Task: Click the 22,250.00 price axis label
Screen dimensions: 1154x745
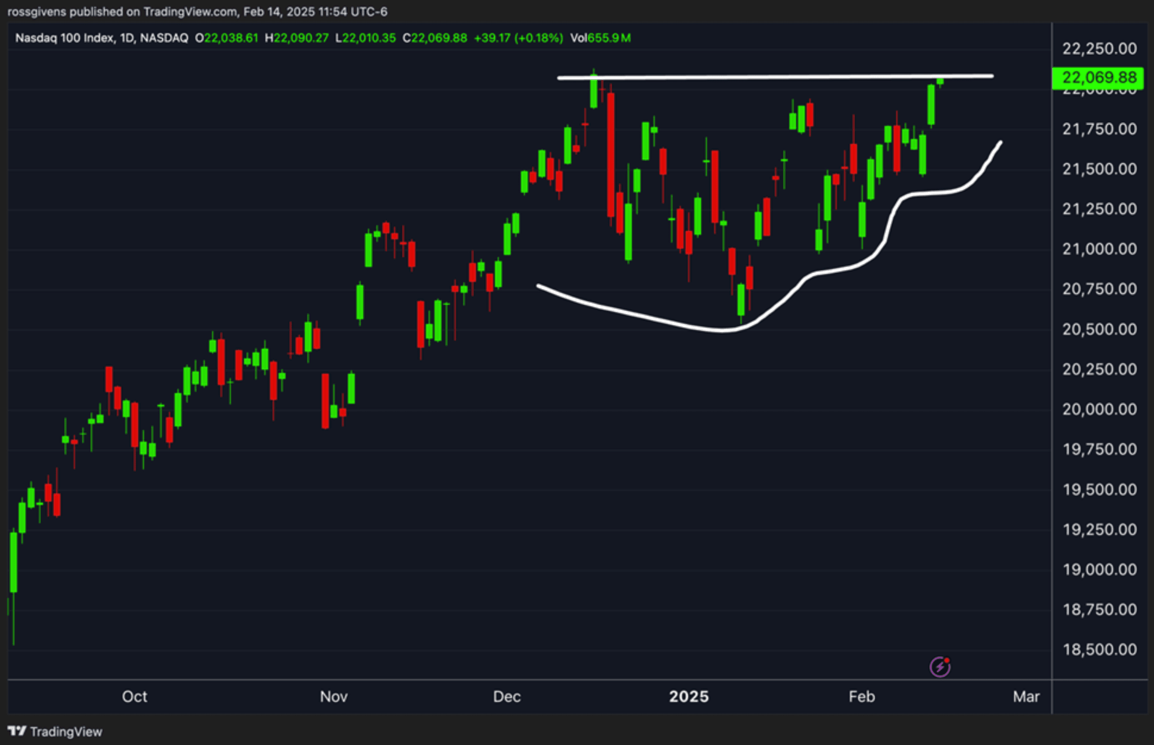Action: pyautogui.click(x=1099, y=48)
